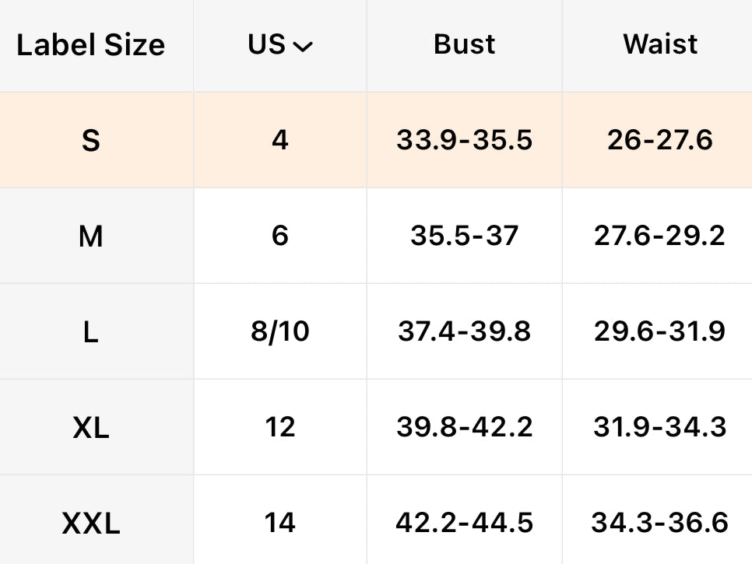
Task: Click bust measurement 42.2-44.5
Action: tap(464, 524)
